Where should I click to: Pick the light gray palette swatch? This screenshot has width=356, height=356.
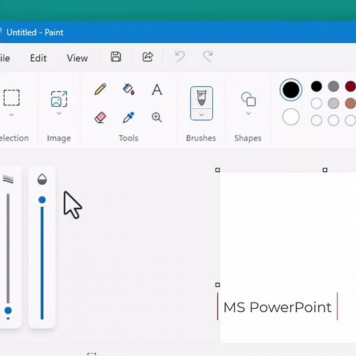coord(333,103)
